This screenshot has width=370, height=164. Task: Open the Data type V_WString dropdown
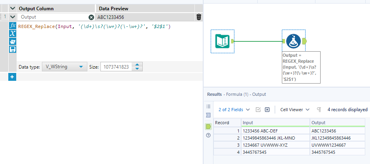pos(64,67)
